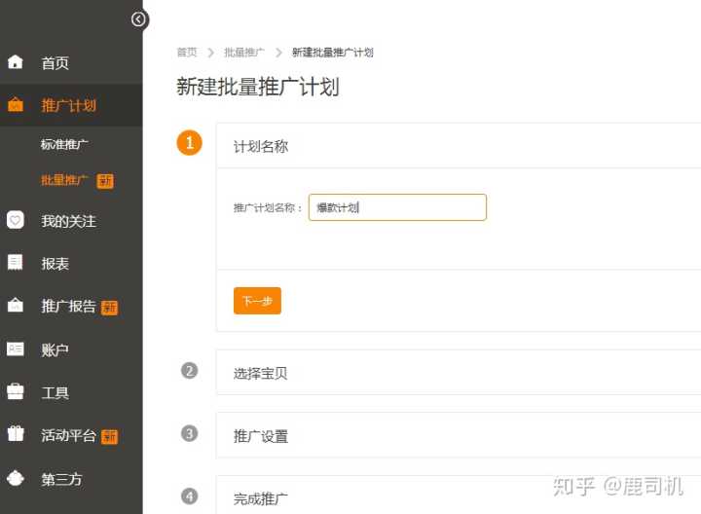
Task: Go to 批量推广 via breadcrumb
Action: [x=244, y=53]
